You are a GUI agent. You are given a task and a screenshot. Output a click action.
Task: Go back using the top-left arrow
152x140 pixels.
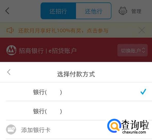(7, 11)
